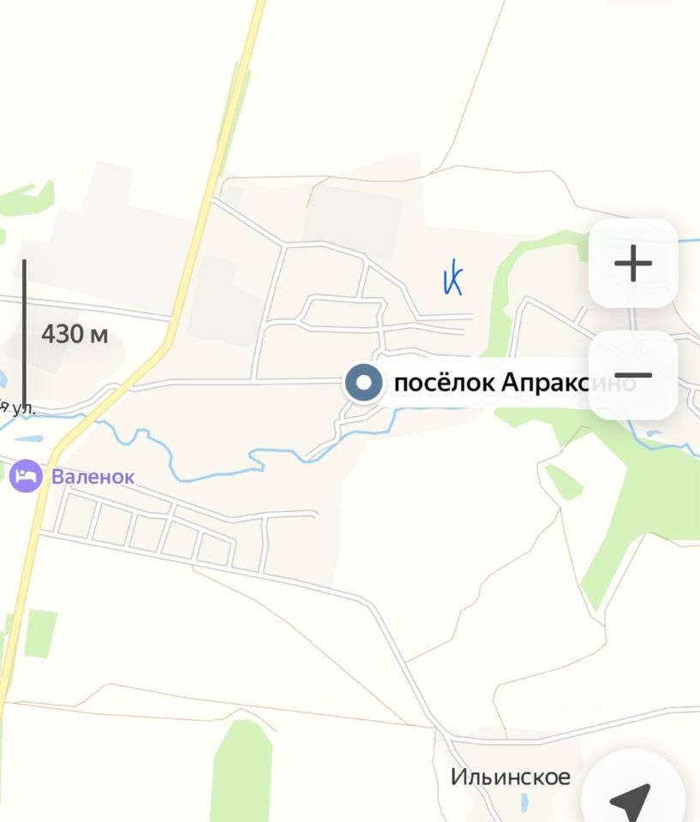700x822 pixels.
Task: Zoom out with the minus button
Action: click(x=633, y=375)
